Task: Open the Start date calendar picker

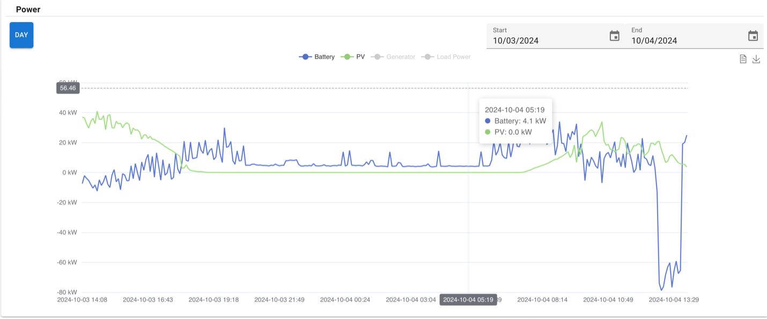Action: pos(615,36)
